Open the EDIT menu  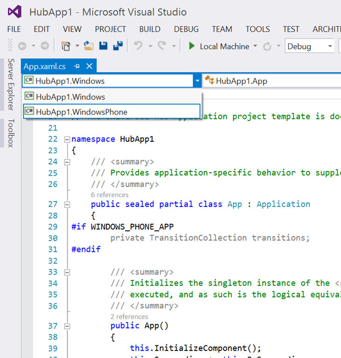(42, 29)
